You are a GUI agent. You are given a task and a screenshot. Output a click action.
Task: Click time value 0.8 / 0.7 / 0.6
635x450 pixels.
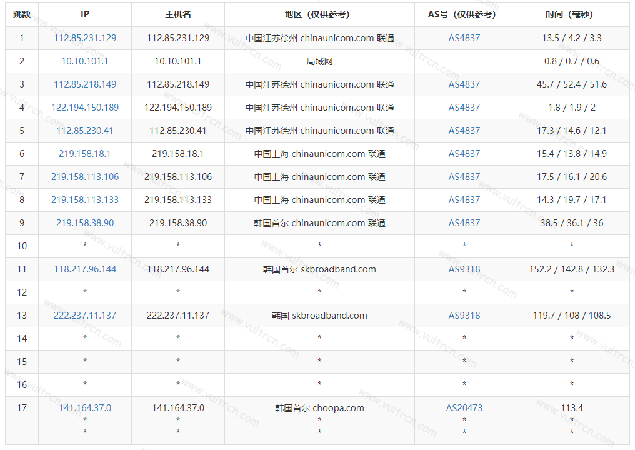pyautogui.click(x=571, y=61)
